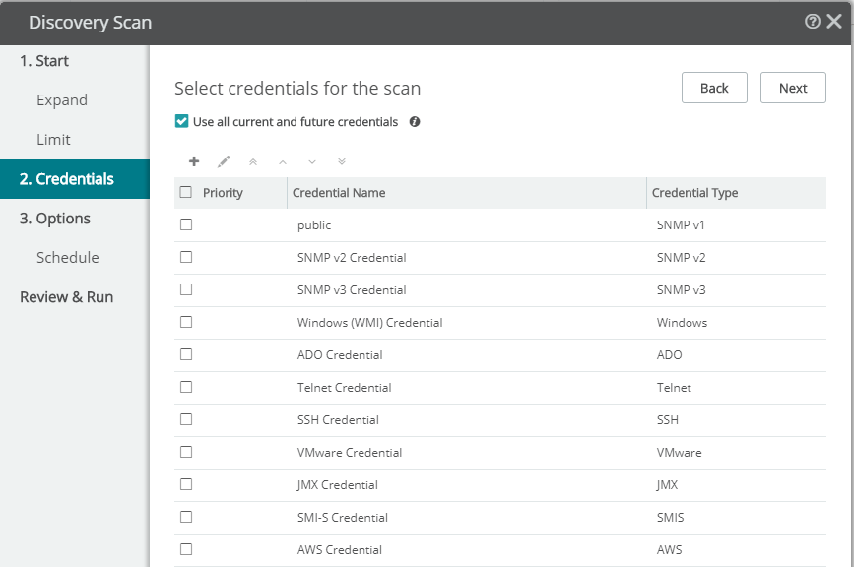This screenshot has height=567, width=854.
Task: Tick the SMI-S Credential checkbox
Action: pos(186,517)
